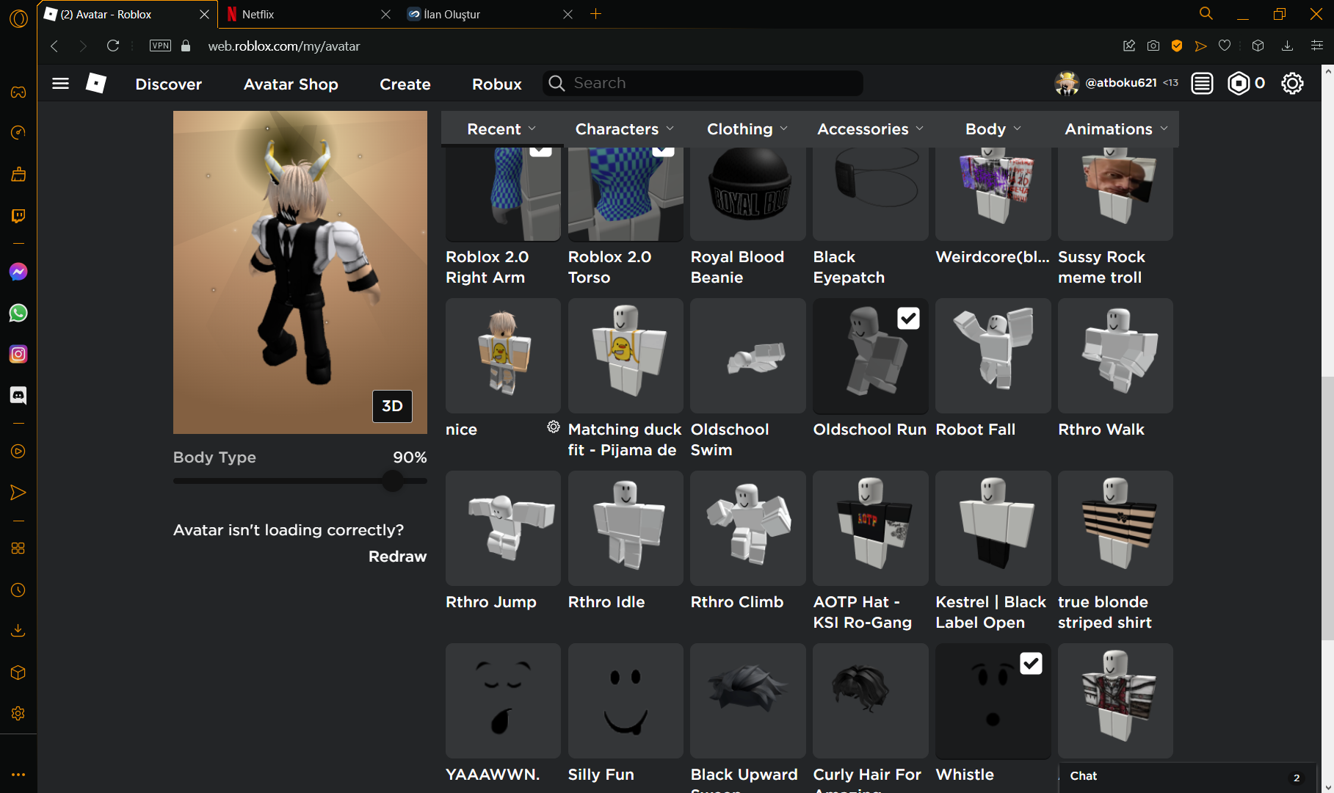
Task: Open Facebook Messenger from the sidebar
Action: coord(18,272)
